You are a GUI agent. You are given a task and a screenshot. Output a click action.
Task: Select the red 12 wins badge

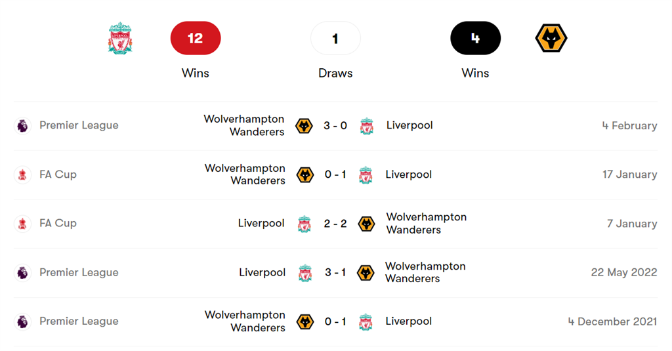tap(196, 38)
